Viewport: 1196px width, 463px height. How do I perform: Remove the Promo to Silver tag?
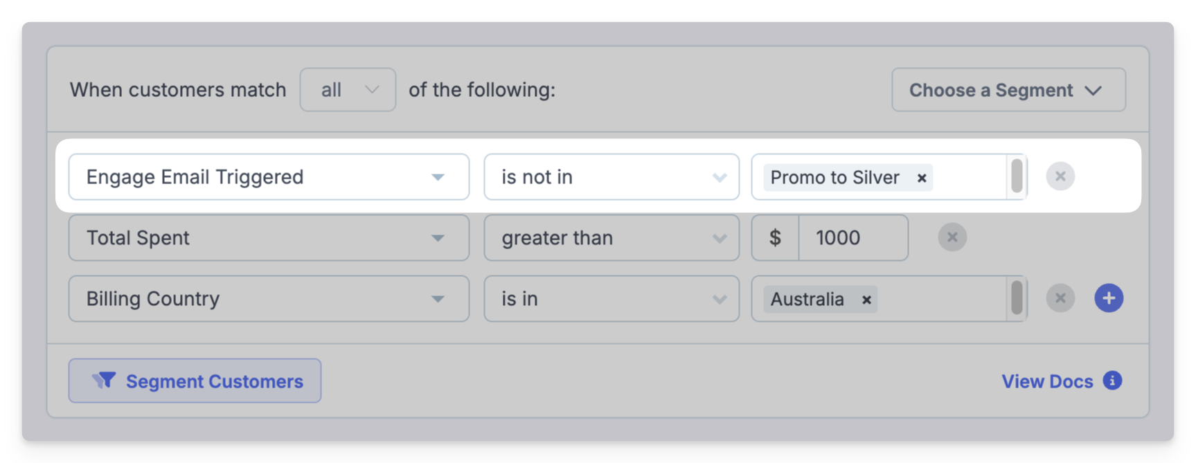pos(922,178)
